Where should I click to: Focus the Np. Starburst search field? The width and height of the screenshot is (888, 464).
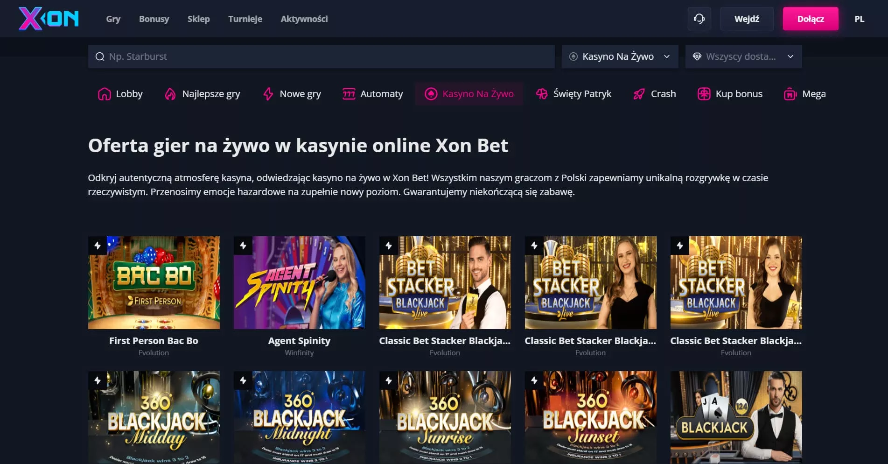[x=321, y=56]
